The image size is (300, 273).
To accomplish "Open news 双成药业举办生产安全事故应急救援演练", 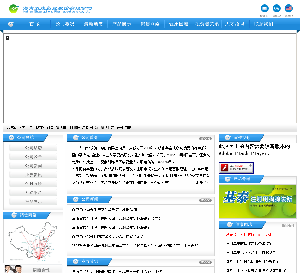I will click(104, 210).
